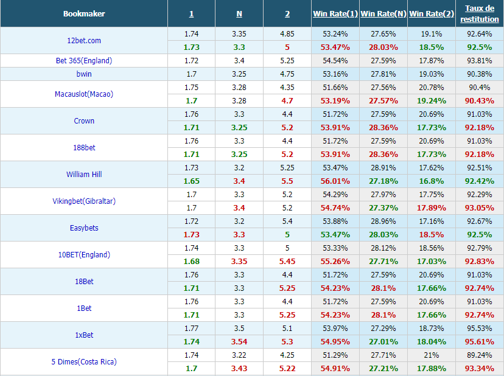
Task: Select the red 4.7 odds for Macauslot
Action: (x=287, y=100)
